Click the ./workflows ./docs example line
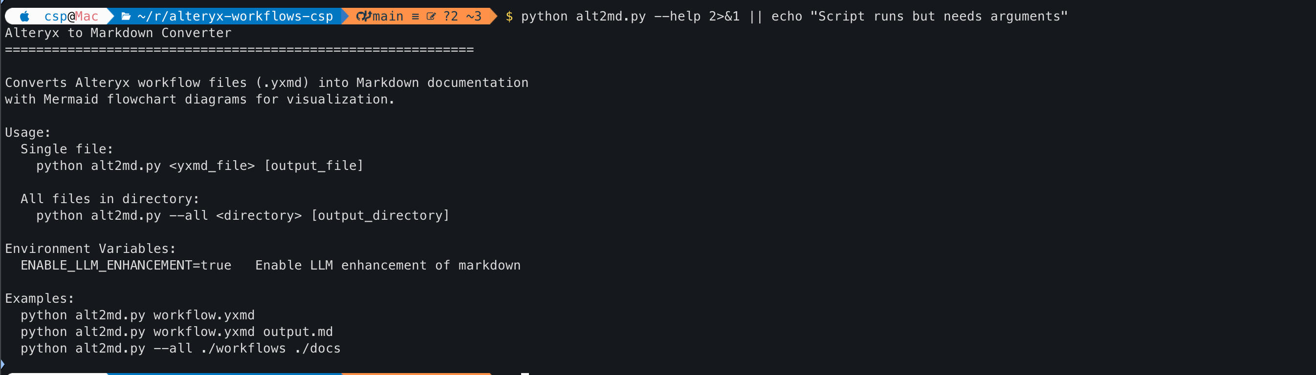 180,349
